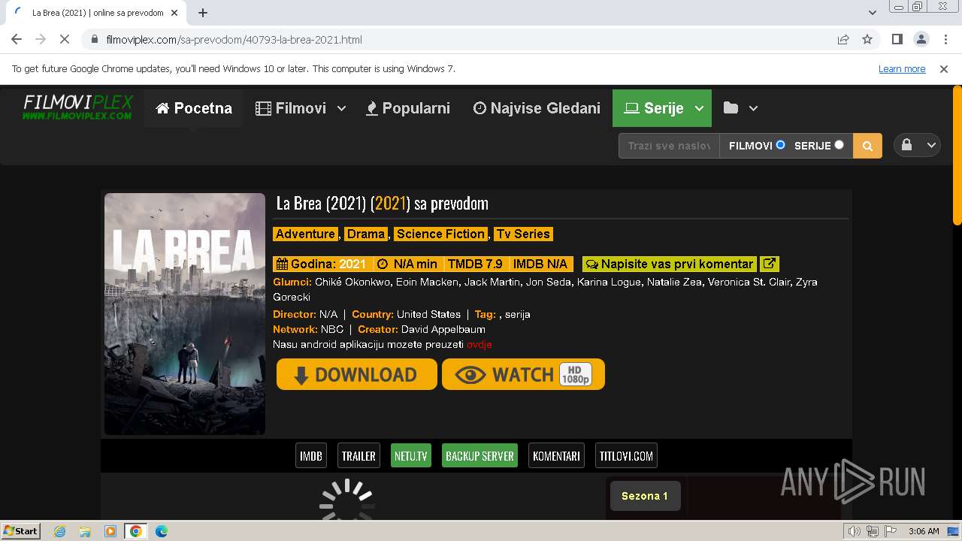Stop loading the page
The image size is (962, 541).
point(65,39)
